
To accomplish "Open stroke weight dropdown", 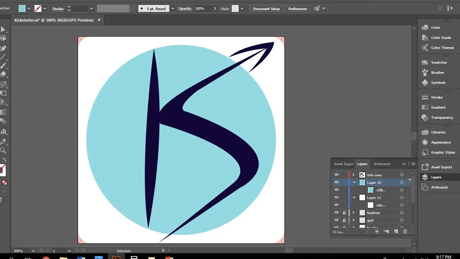I will [x=91, y=9].
